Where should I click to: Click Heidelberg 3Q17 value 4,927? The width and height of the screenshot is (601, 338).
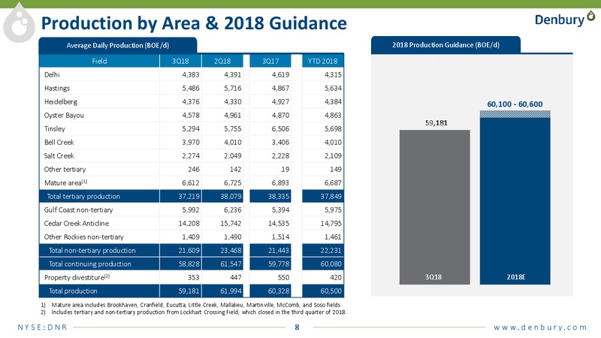click(x=280, y=101)
